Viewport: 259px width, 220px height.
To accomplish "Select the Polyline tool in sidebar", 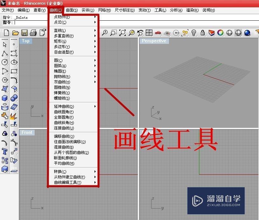I will tap(5, 53).
